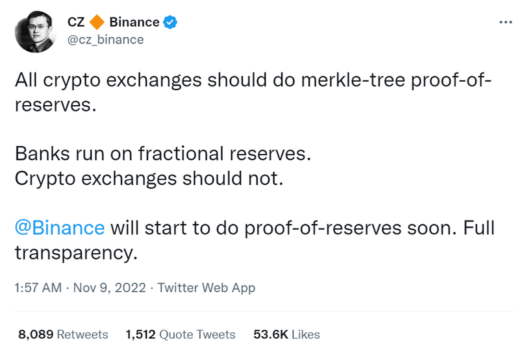Follow the blue @Binance mention link
This screenshot has height=357, width=526.
pyautogui.click(x=59, y=228)
